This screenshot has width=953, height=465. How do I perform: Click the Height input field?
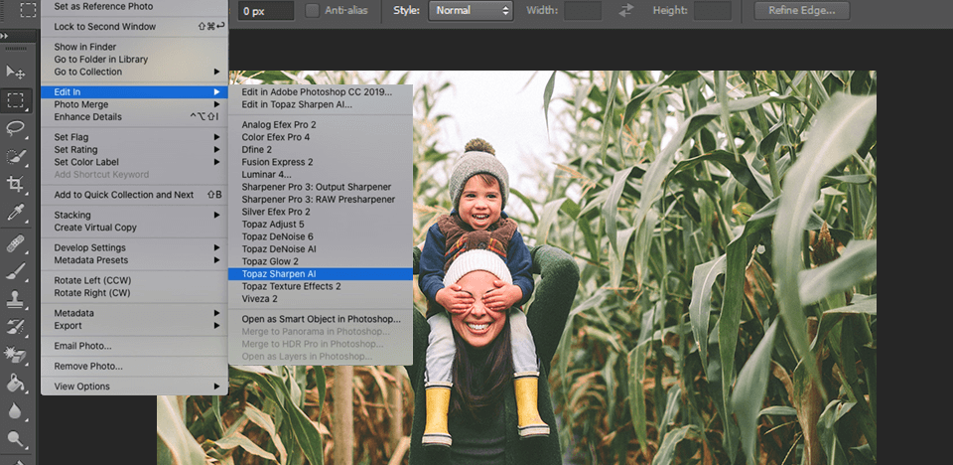point(713,10)
